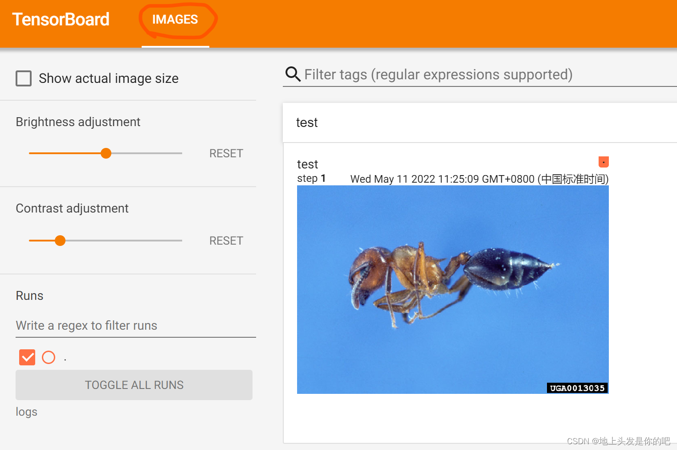Click the search magnifier icon beside Filter tags
This screenshot has width=677, height=450.
pyautogui.click(x=293, y=74)
